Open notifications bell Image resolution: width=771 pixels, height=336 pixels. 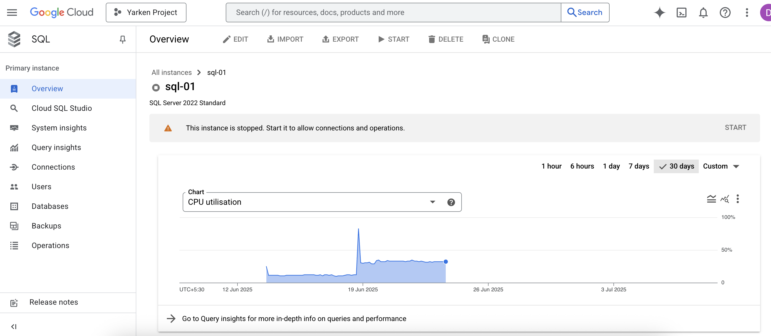(x=703, y=13)
